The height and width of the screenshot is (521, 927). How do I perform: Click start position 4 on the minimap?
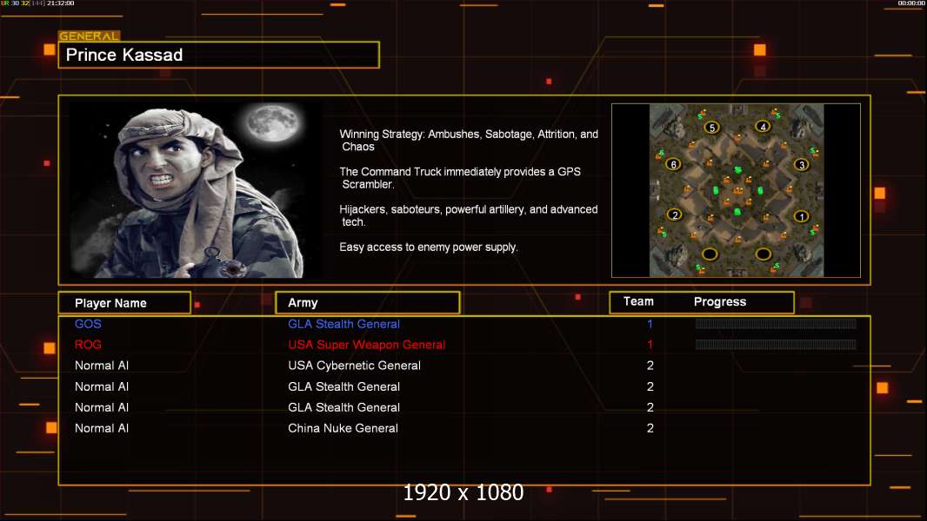763,126
